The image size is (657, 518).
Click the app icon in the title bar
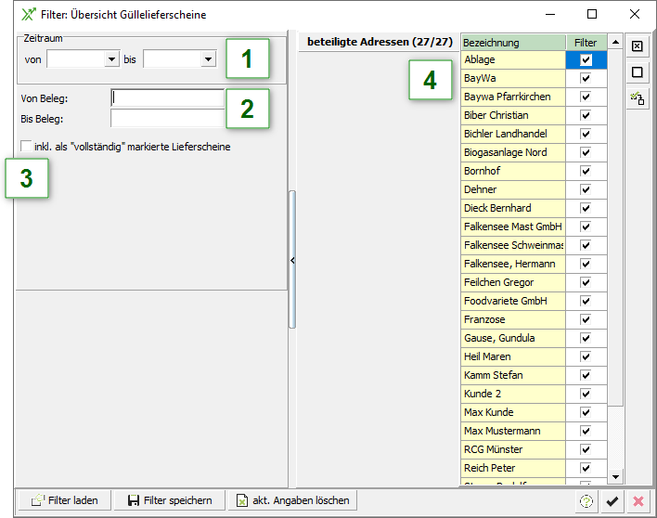[x=27, y=15]
